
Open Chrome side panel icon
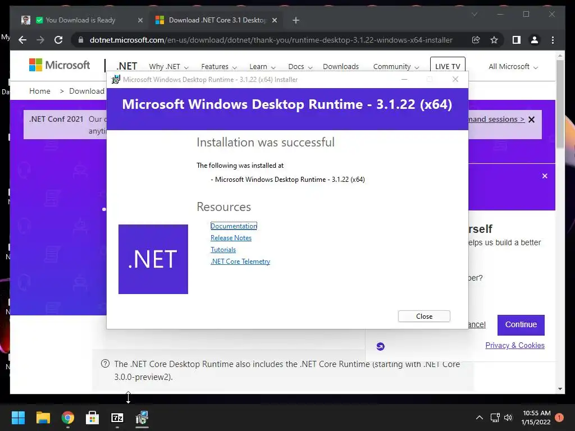(x=517, y=40)
